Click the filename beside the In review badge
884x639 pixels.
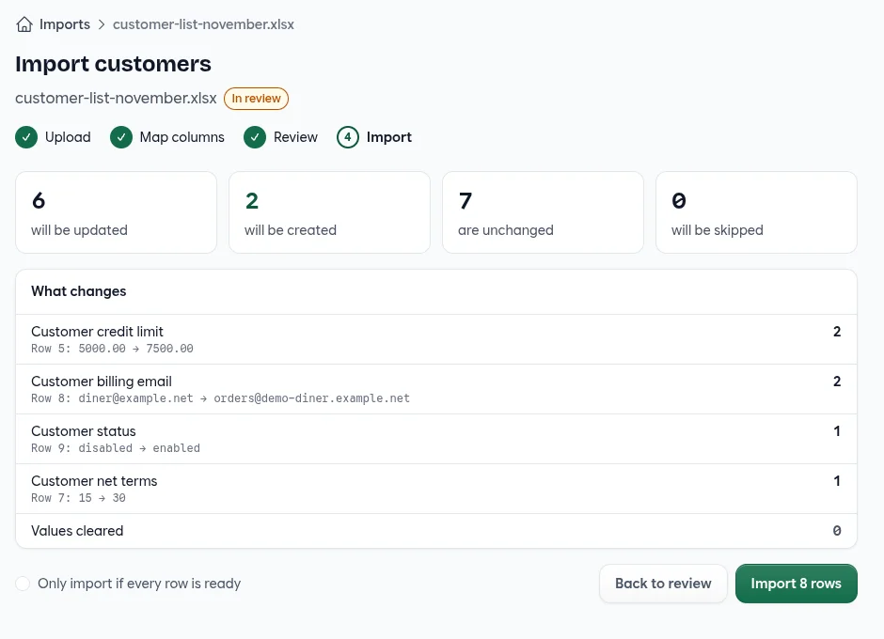click(116, 98)
